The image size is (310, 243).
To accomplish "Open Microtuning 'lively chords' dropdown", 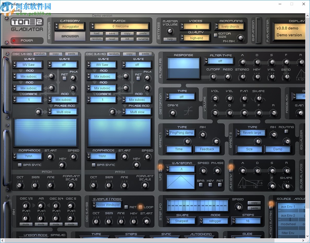I will click(x=229, y=26).
